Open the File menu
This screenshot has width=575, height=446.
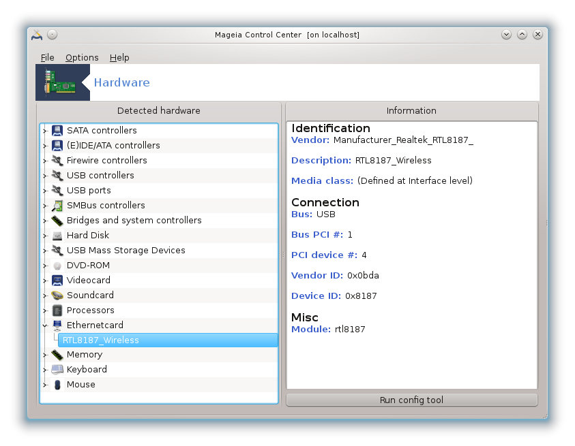[x=47, y=57]
